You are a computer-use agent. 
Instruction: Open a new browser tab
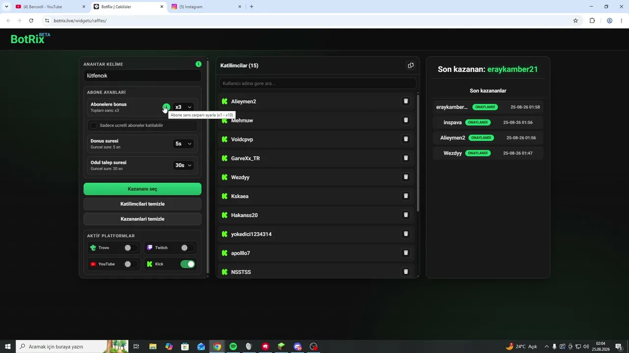pyautogui.click(x=252, y=6)
